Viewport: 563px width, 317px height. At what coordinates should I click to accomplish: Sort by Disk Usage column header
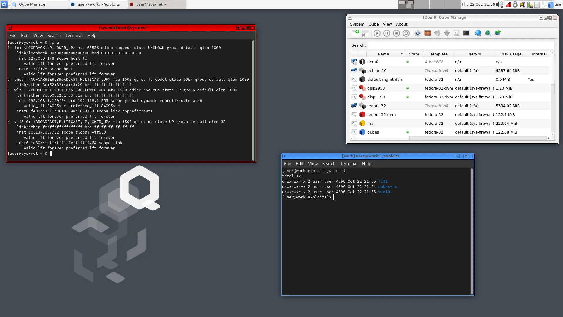pyautogui.click(x=511, y=54)
